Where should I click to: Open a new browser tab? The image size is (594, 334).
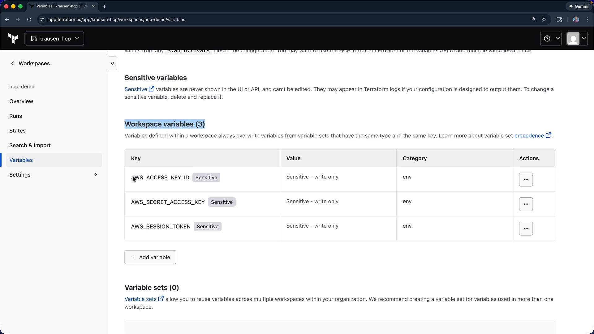pos(105,6)
